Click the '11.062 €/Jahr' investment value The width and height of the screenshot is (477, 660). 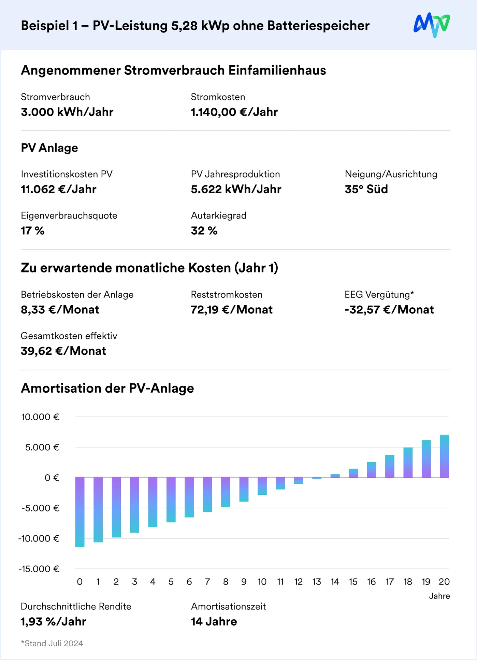pos(59,189)
